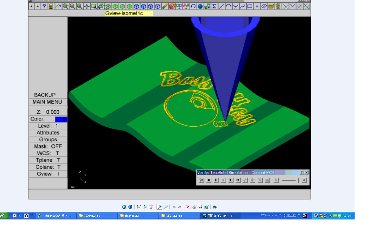Expand the 机械工程 toolbar chevron
Image resolution: width=370 pixels, height=231 pixels.
tap(299, 215)
